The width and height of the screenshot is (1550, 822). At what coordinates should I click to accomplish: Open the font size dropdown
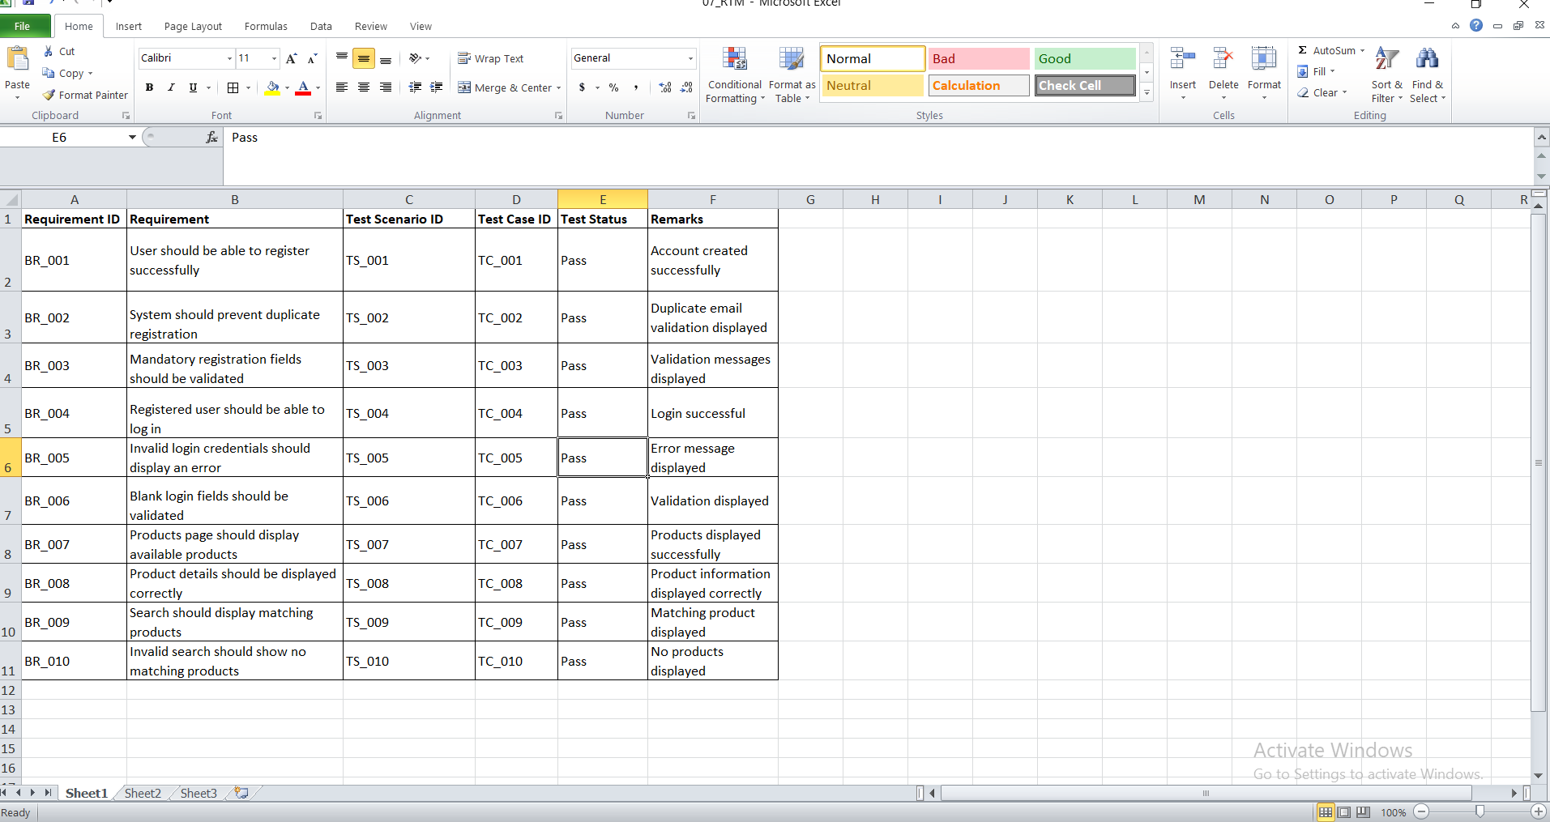tap(274, 58)
